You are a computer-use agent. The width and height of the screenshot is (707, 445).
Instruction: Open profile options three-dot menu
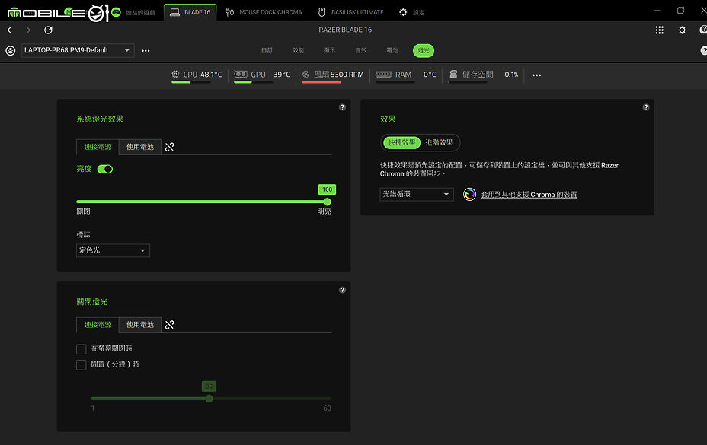pos(146,50)
